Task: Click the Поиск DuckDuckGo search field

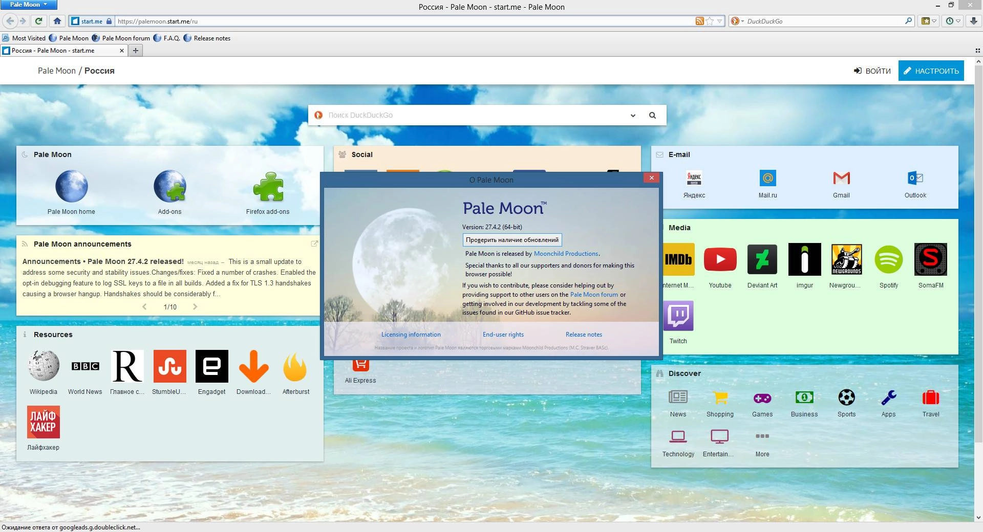Action: coord(474,116)
